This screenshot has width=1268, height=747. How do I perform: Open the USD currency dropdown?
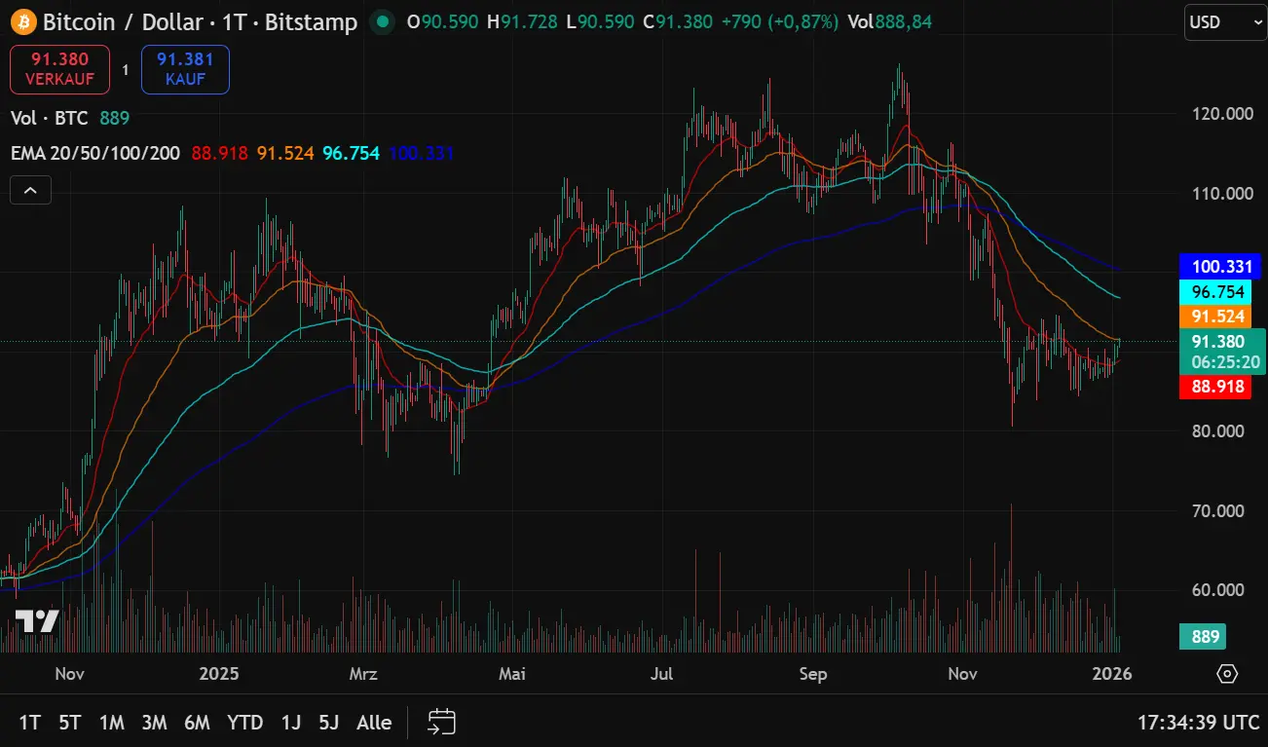click(x=1225, y=22)
